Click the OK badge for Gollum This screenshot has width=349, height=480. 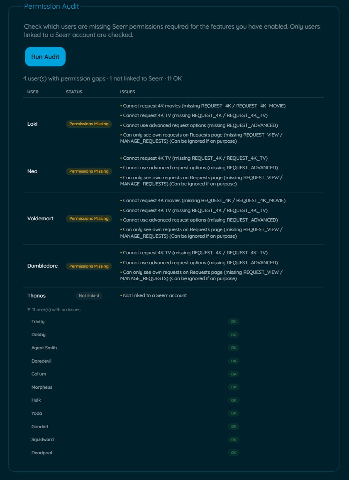234,374
